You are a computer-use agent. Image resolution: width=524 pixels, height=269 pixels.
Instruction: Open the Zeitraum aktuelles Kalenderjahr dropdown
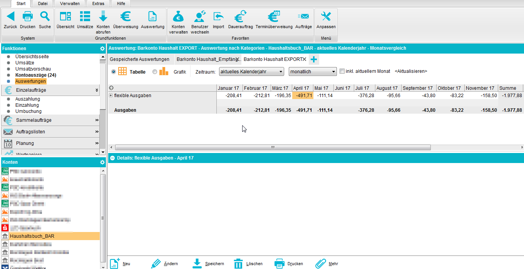pos(251,72)
